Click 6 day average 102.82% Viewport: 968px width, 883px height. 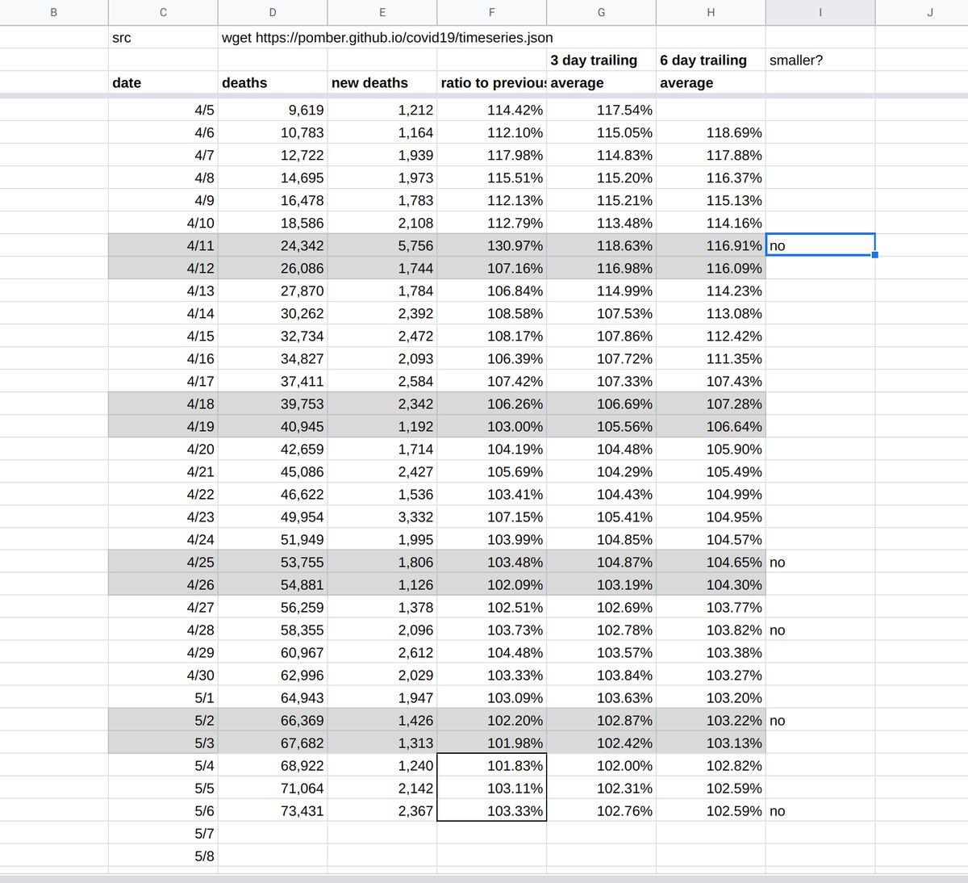point(711,765)
